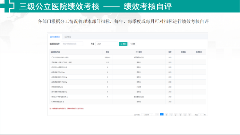Click the 重置 reset button
The height and width of the screenshot is (135, 240).
133,44
